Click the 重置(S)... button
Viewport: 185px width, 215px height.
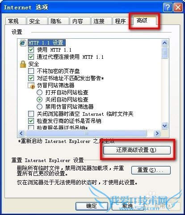click(151, 170)
